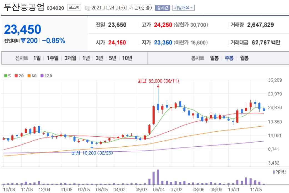Click the 최저 10,200 (02/26) low marker
The image size is (289, 193).
coord(92,153)
